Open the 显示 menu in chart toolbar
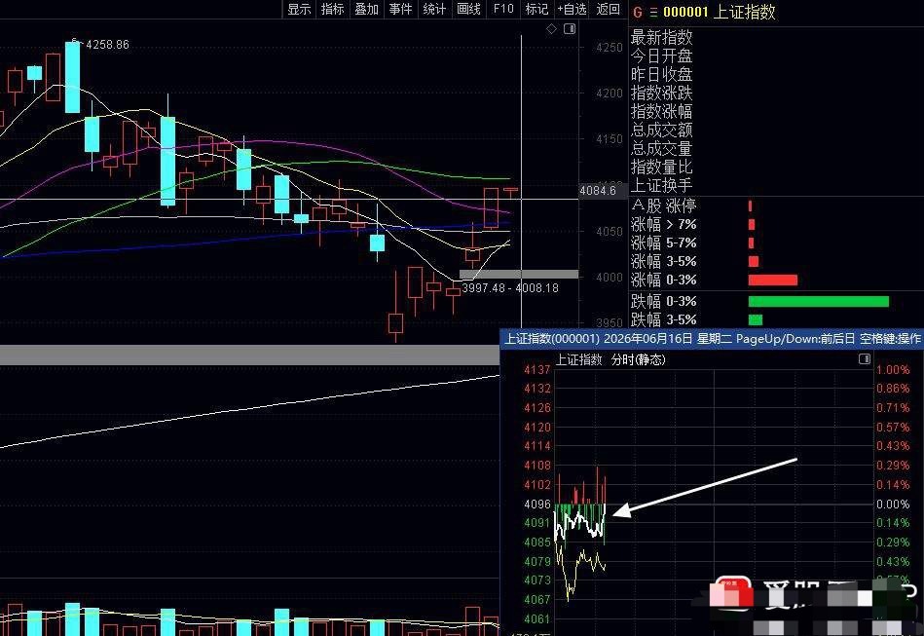Screen dimensions: 924x636 [x=299, y=9]
